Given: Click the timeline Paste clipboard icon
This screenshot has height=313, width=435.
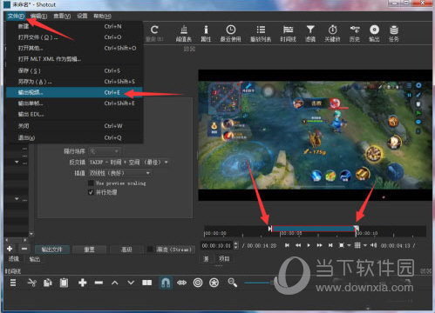Looking at the screenshot, I should 64,283.
